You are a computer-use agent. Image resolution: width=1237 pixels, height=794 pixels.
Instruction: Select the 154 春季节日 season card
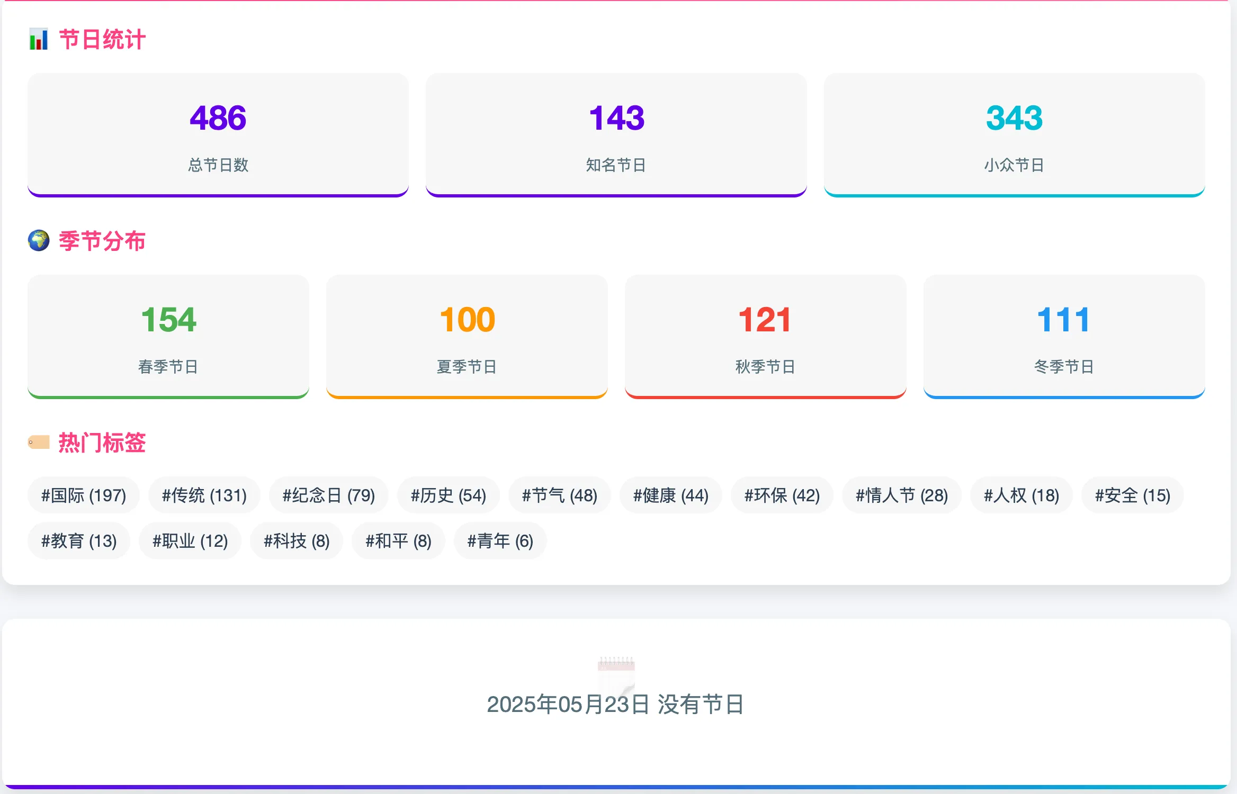(168, 337)
